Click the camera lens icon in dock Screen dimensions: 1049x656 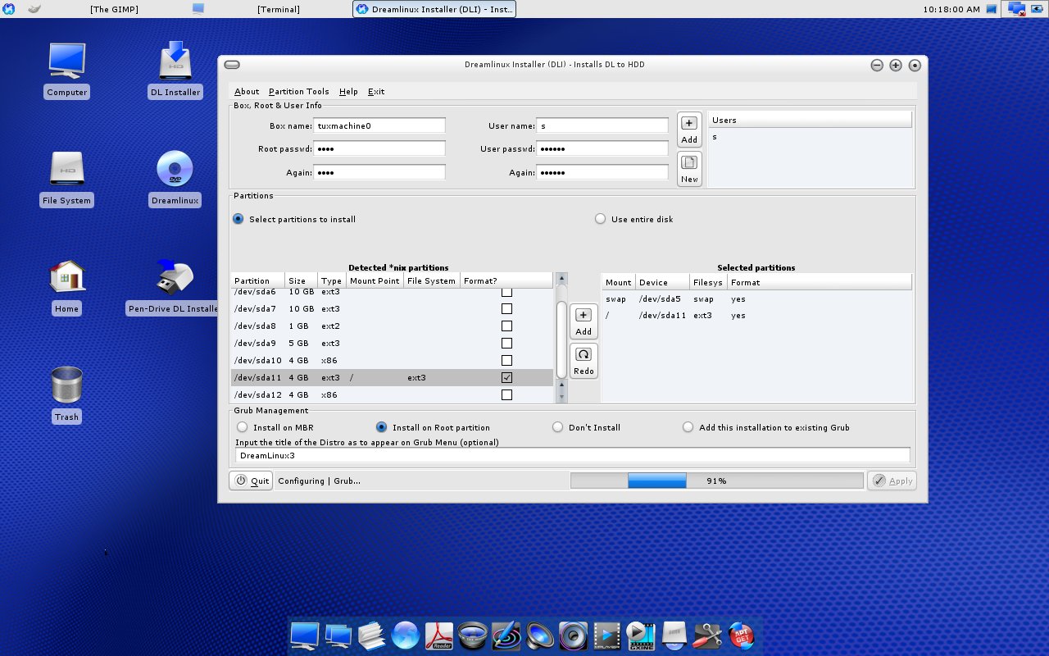(x=473, y=635)
